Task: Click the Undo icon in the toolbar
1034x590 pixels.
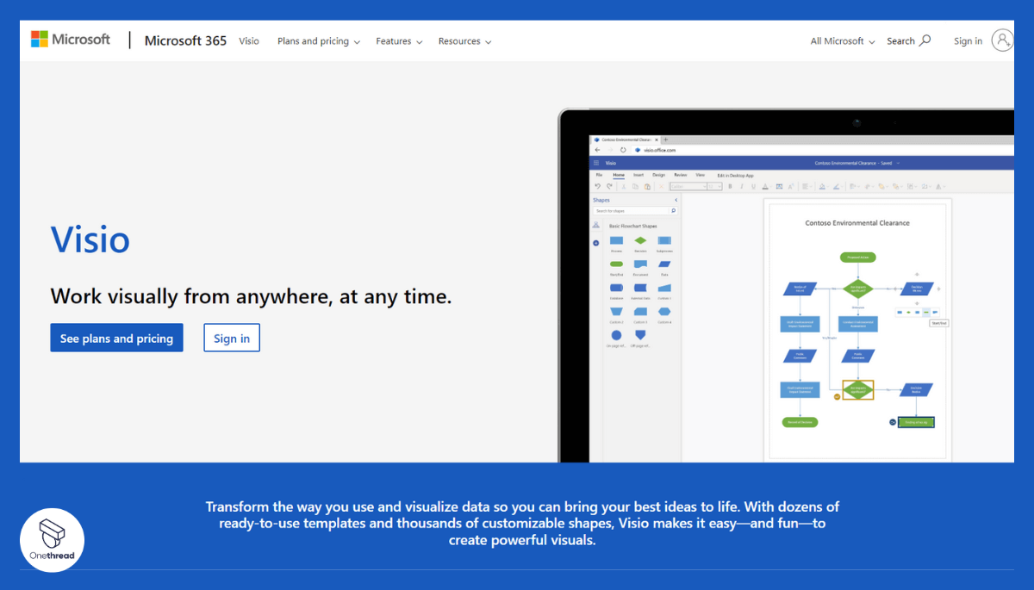Action: tap(596, 186)
